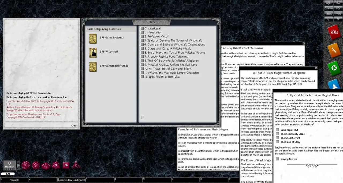Screen dimensions: 343x183
Task: Select BRP Gamemaster Guide book icon
Action: (93, 67)
